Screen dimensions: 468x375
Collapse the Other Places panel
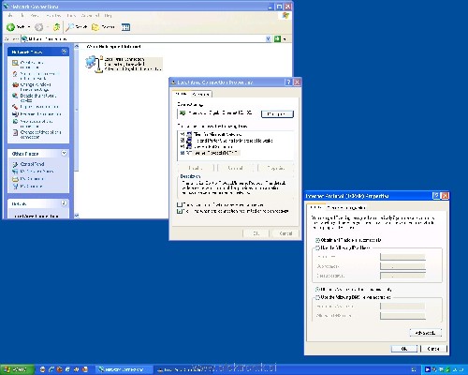tap(64, 153)
